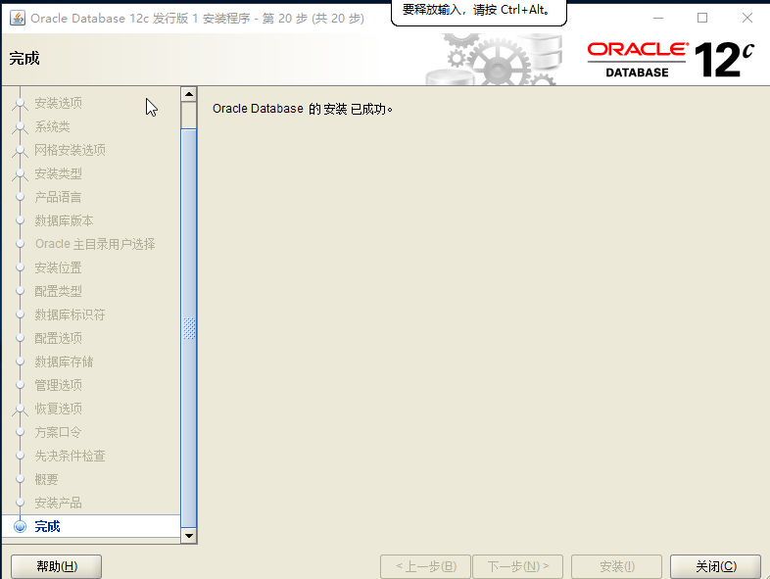Maximize the installer window
Viewport: 770px width, 579px height.
tap(702, 19)
